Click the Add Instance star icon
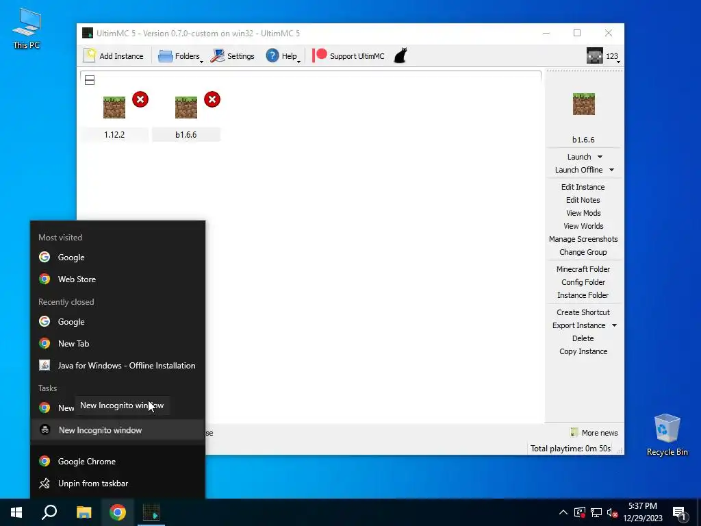Image resolution: width=701 pixels, height=526 pixels. [90, 55]
